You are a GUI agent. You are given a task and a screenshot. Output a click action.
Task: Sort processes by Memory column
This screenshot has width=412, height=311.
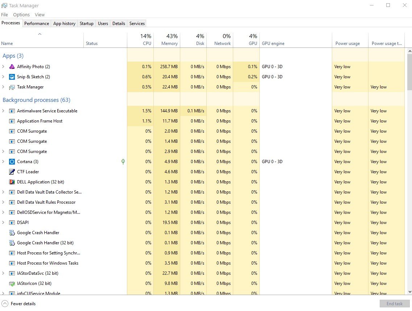(x=167, y=40)
